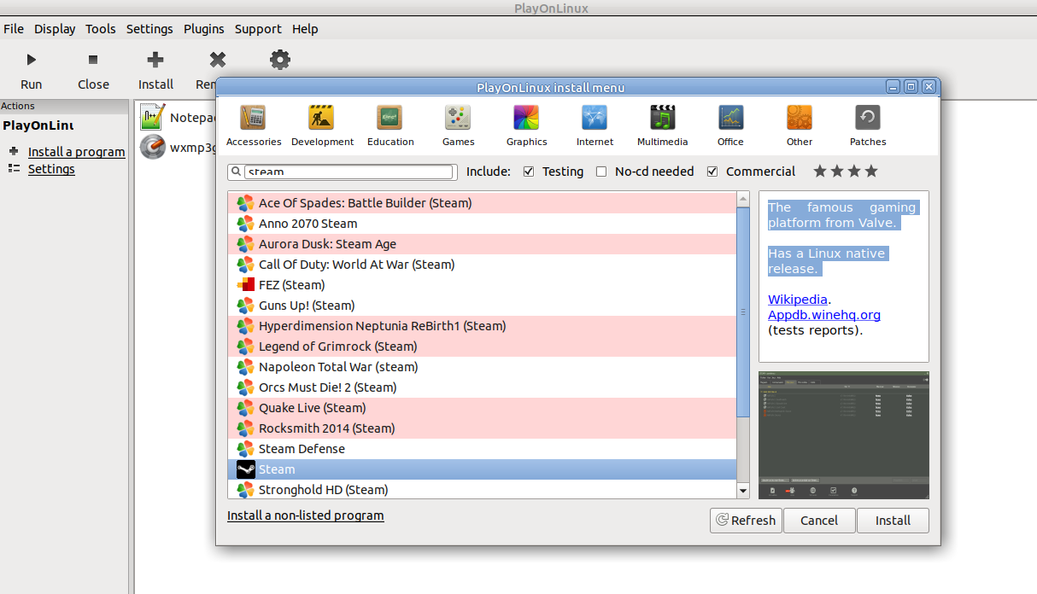Select Guns Up! (Steam)
The height and width of the screenshot is (594, 1037).
coord(482,306)
